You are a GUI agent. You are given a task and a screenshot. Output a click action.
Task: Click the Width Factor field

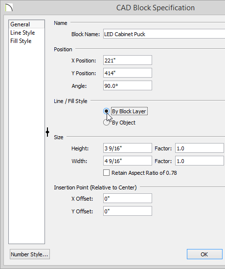[200, 161]
